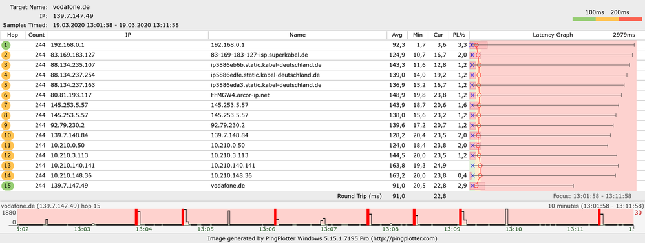The width and height of the screenshot is (645, 243).
Task: Click the vodafone.de name in hop 15
Action: point(228,186)
